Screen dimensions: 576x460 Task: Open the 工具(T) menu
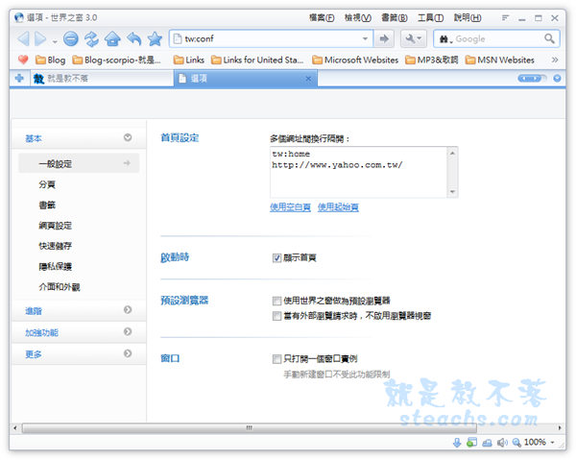point(430,17)
